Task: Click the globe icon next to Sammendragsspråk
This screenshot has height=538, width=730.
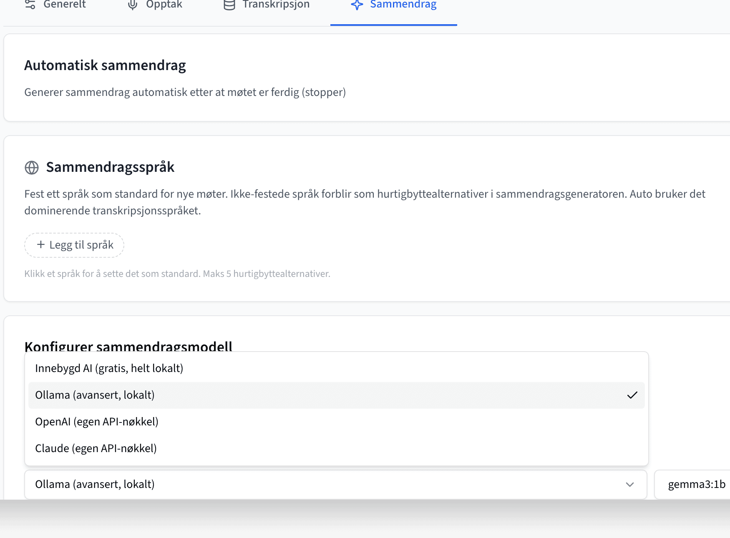Action: (32, 168)
